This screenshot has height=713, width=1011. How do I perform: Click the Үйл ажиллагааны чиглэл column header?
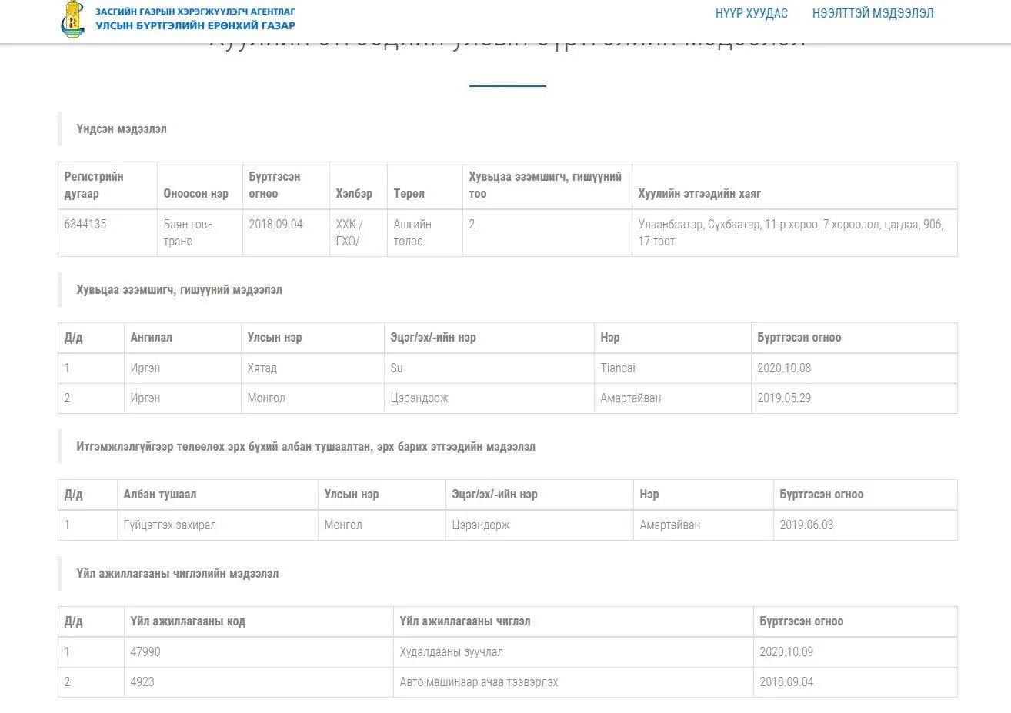point(574,621)
